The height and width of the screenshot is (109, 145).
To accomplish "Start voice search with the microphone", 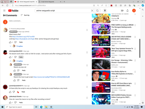I will click(x=105, y=10).
